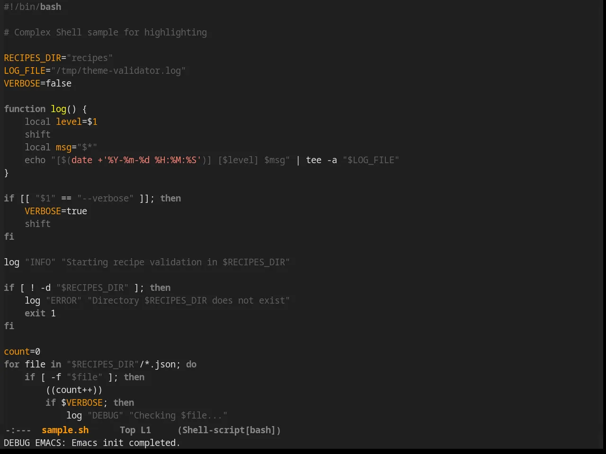This screenshot has height=454, width=606.
Task: Click the log "INFO" string
Action: (x=40, y=262)
